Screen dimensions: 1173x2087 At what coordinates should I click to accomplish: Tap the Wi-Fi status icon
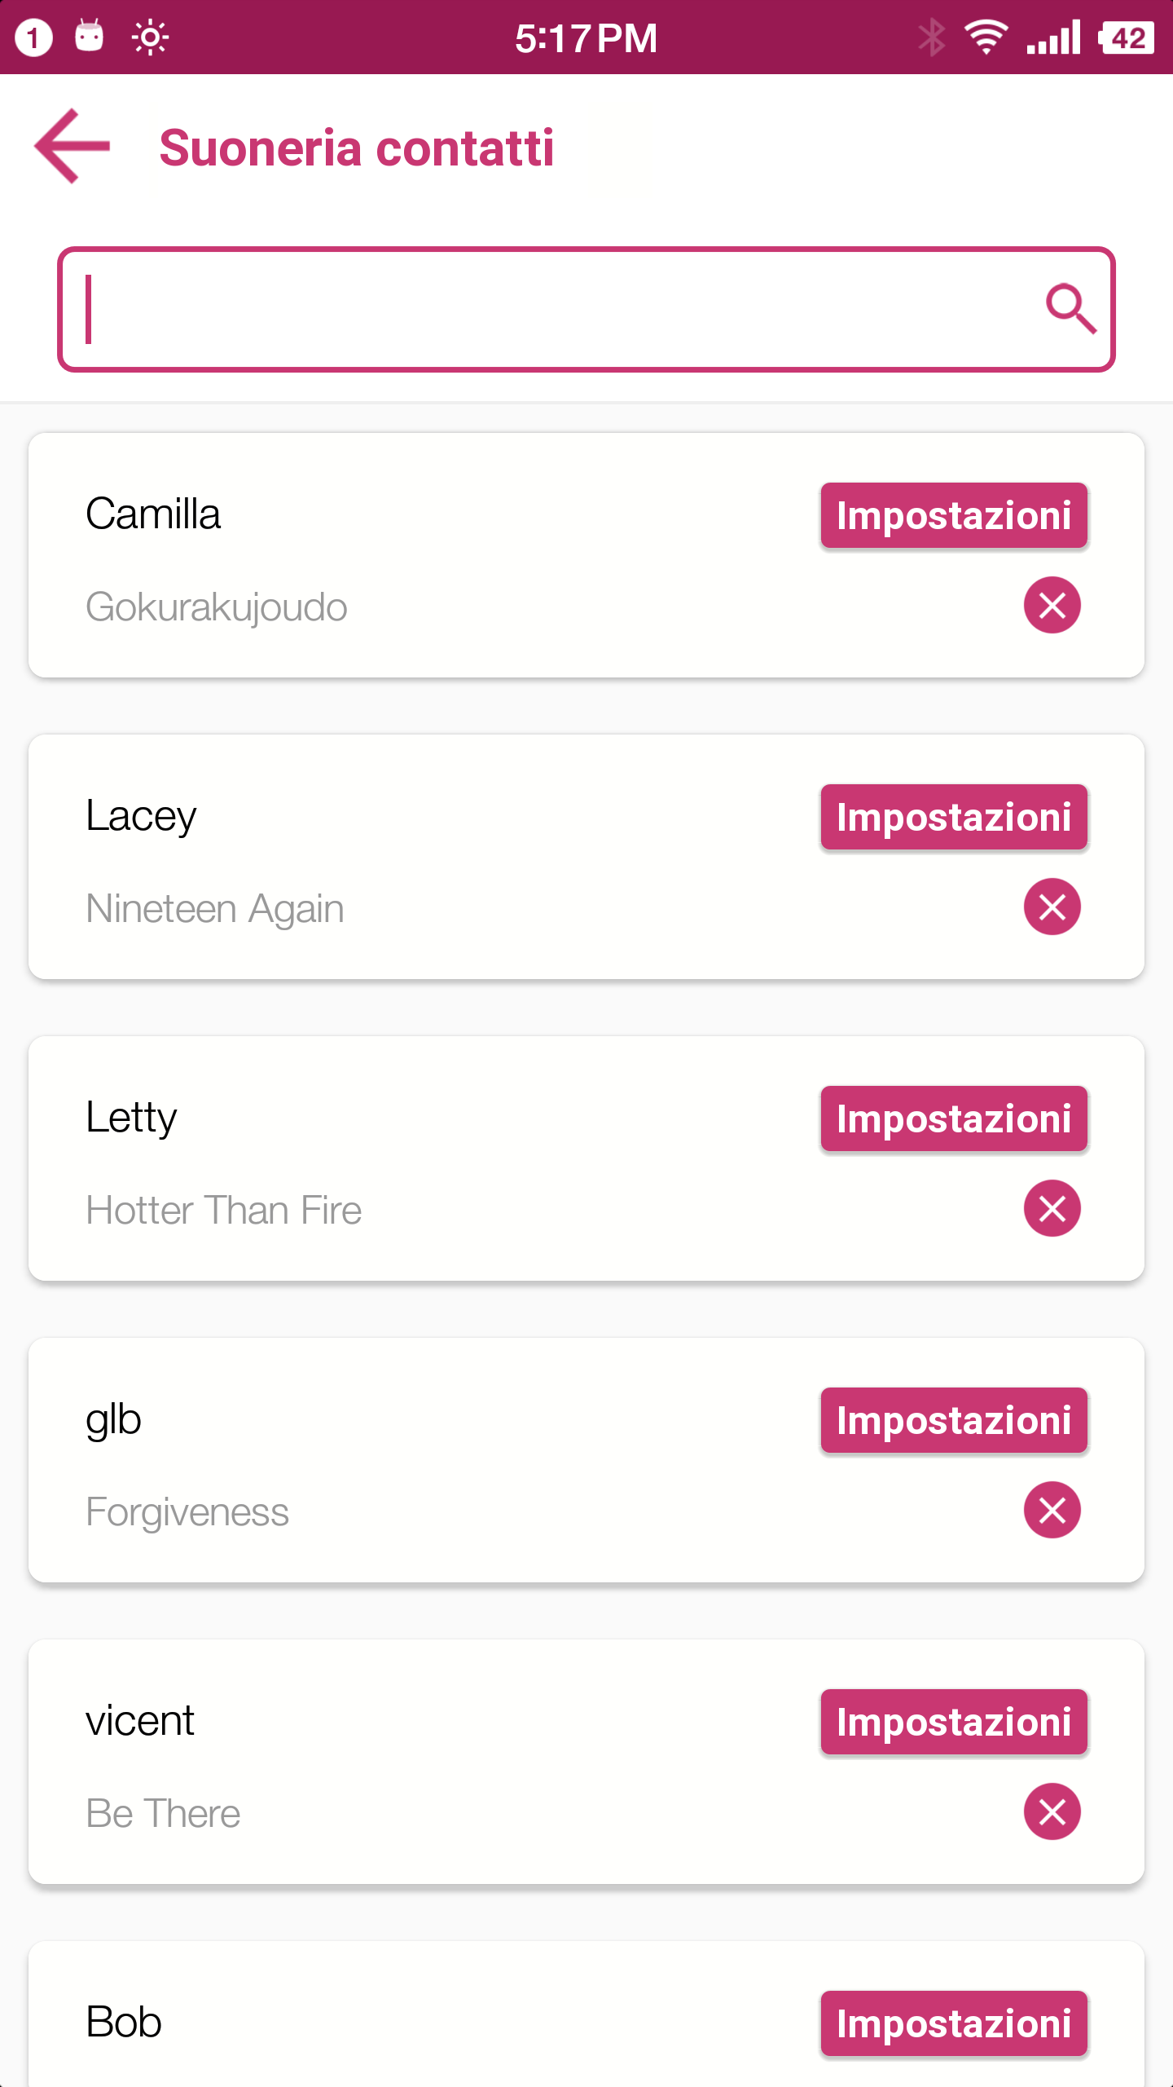click(x=986, y=38)
